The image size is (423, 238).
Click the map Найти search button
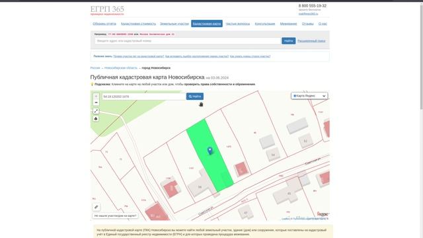pyautogui.click(x=195, y=97)
